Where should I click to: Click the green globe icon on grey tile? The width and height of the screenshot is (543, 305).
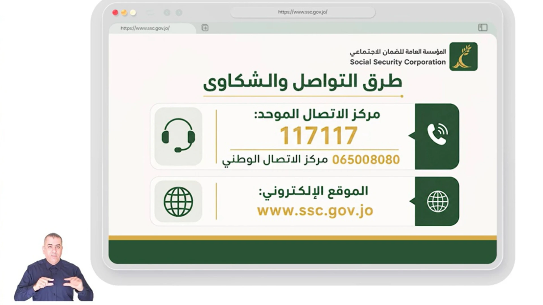178,202
